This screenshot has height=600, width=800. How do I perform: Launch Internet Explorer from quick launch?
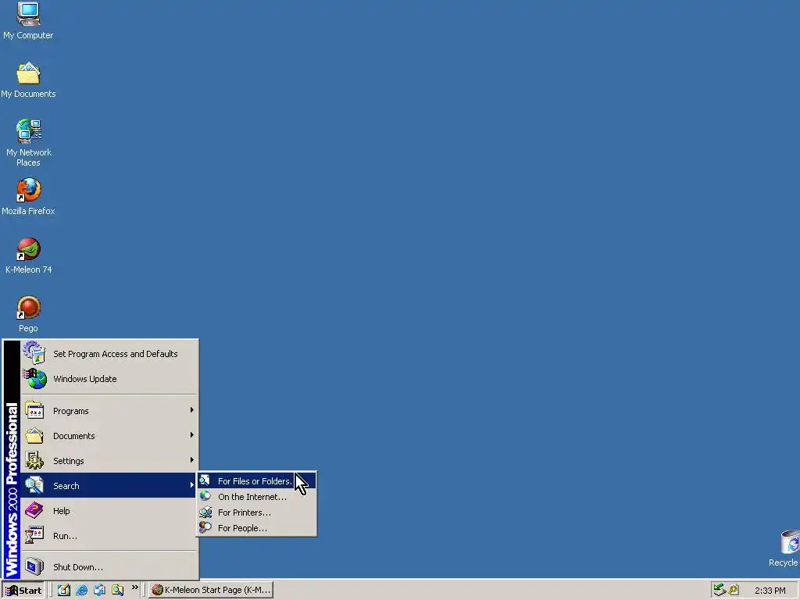(x=81, y=590)
